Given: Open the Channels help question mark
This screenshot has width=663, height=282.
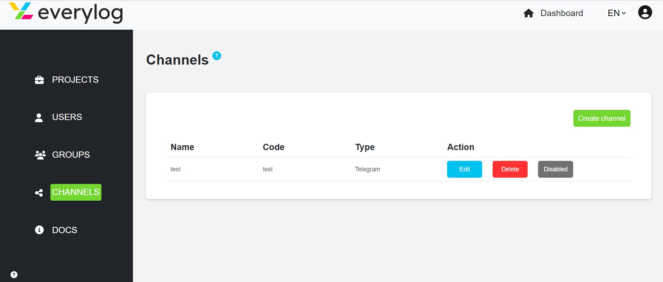Looking at the screenshot, I should click(217, 55).
